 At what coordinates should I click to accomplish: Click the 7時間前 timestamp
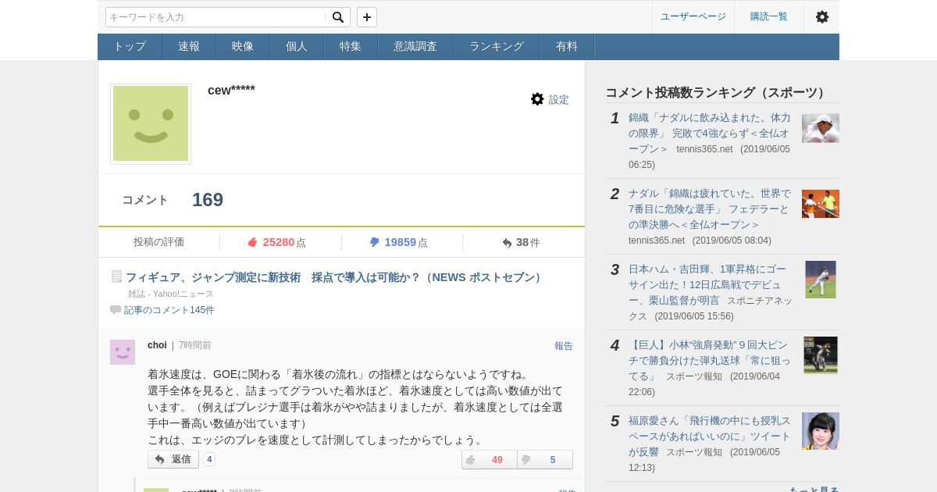(x=195, y=345)
